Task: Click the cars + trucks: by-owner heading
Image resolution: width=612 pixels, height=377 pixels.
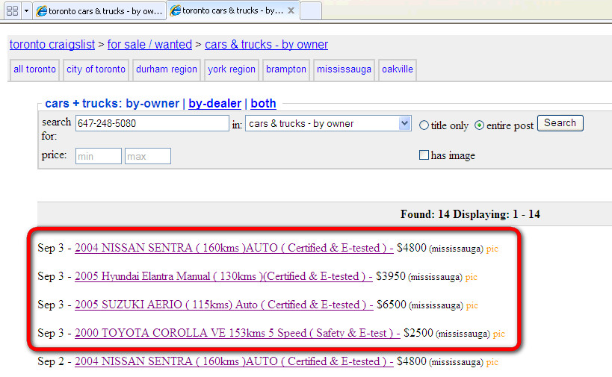Action: point(112,103)
